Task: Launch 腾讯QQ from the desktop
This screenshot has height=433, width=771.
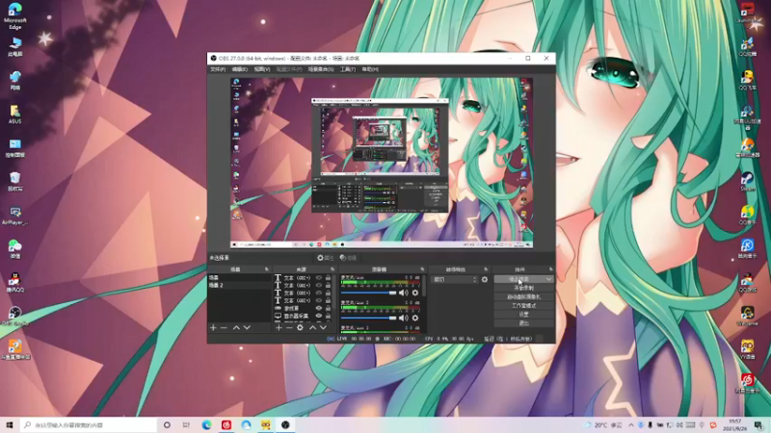Action: point(15,282)
